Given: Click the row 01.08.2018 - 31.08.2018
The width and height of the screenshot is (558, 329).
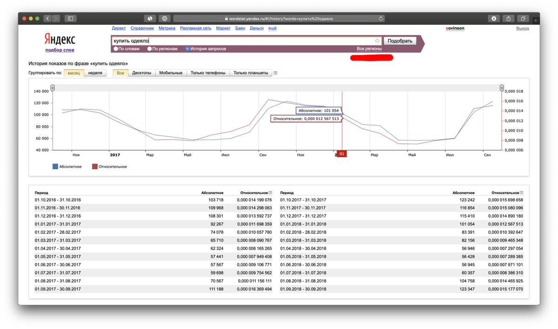Looking at the screenshot, I should [x=402, y=281].
